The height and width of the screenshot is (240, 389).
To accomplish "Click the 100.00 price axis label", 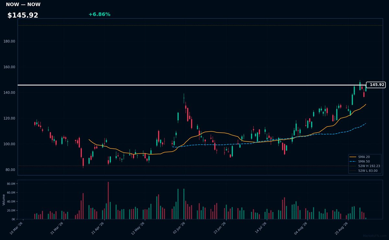I will pos(10,144).
